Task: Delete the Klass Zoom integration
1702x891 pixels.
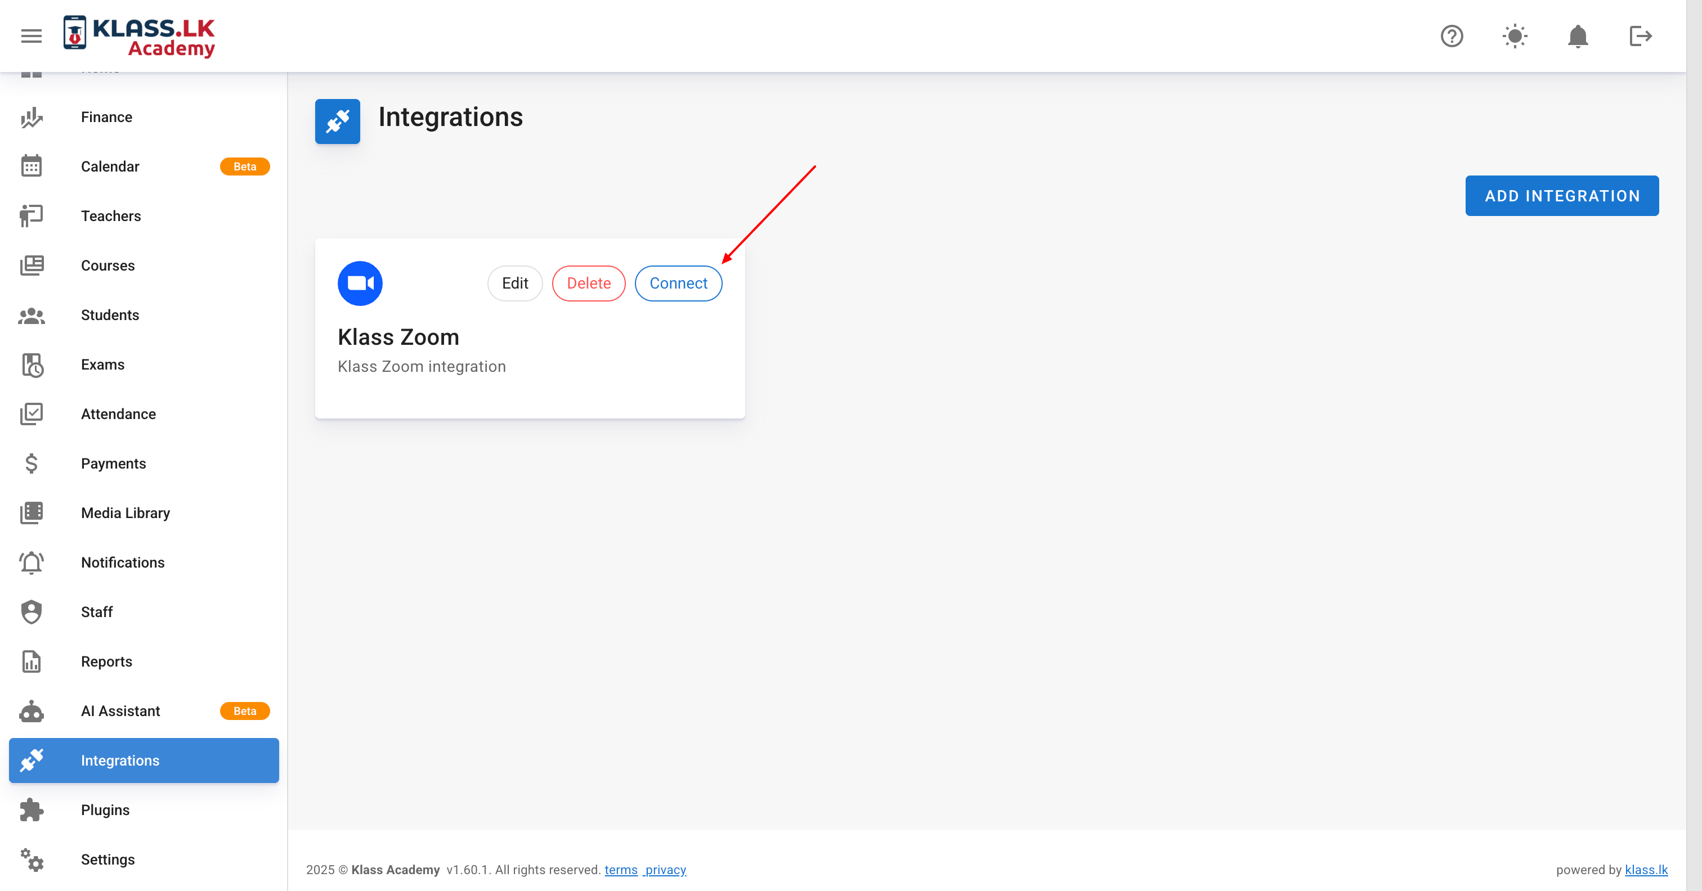Action: pyautogui.click(x=588, y=283)
